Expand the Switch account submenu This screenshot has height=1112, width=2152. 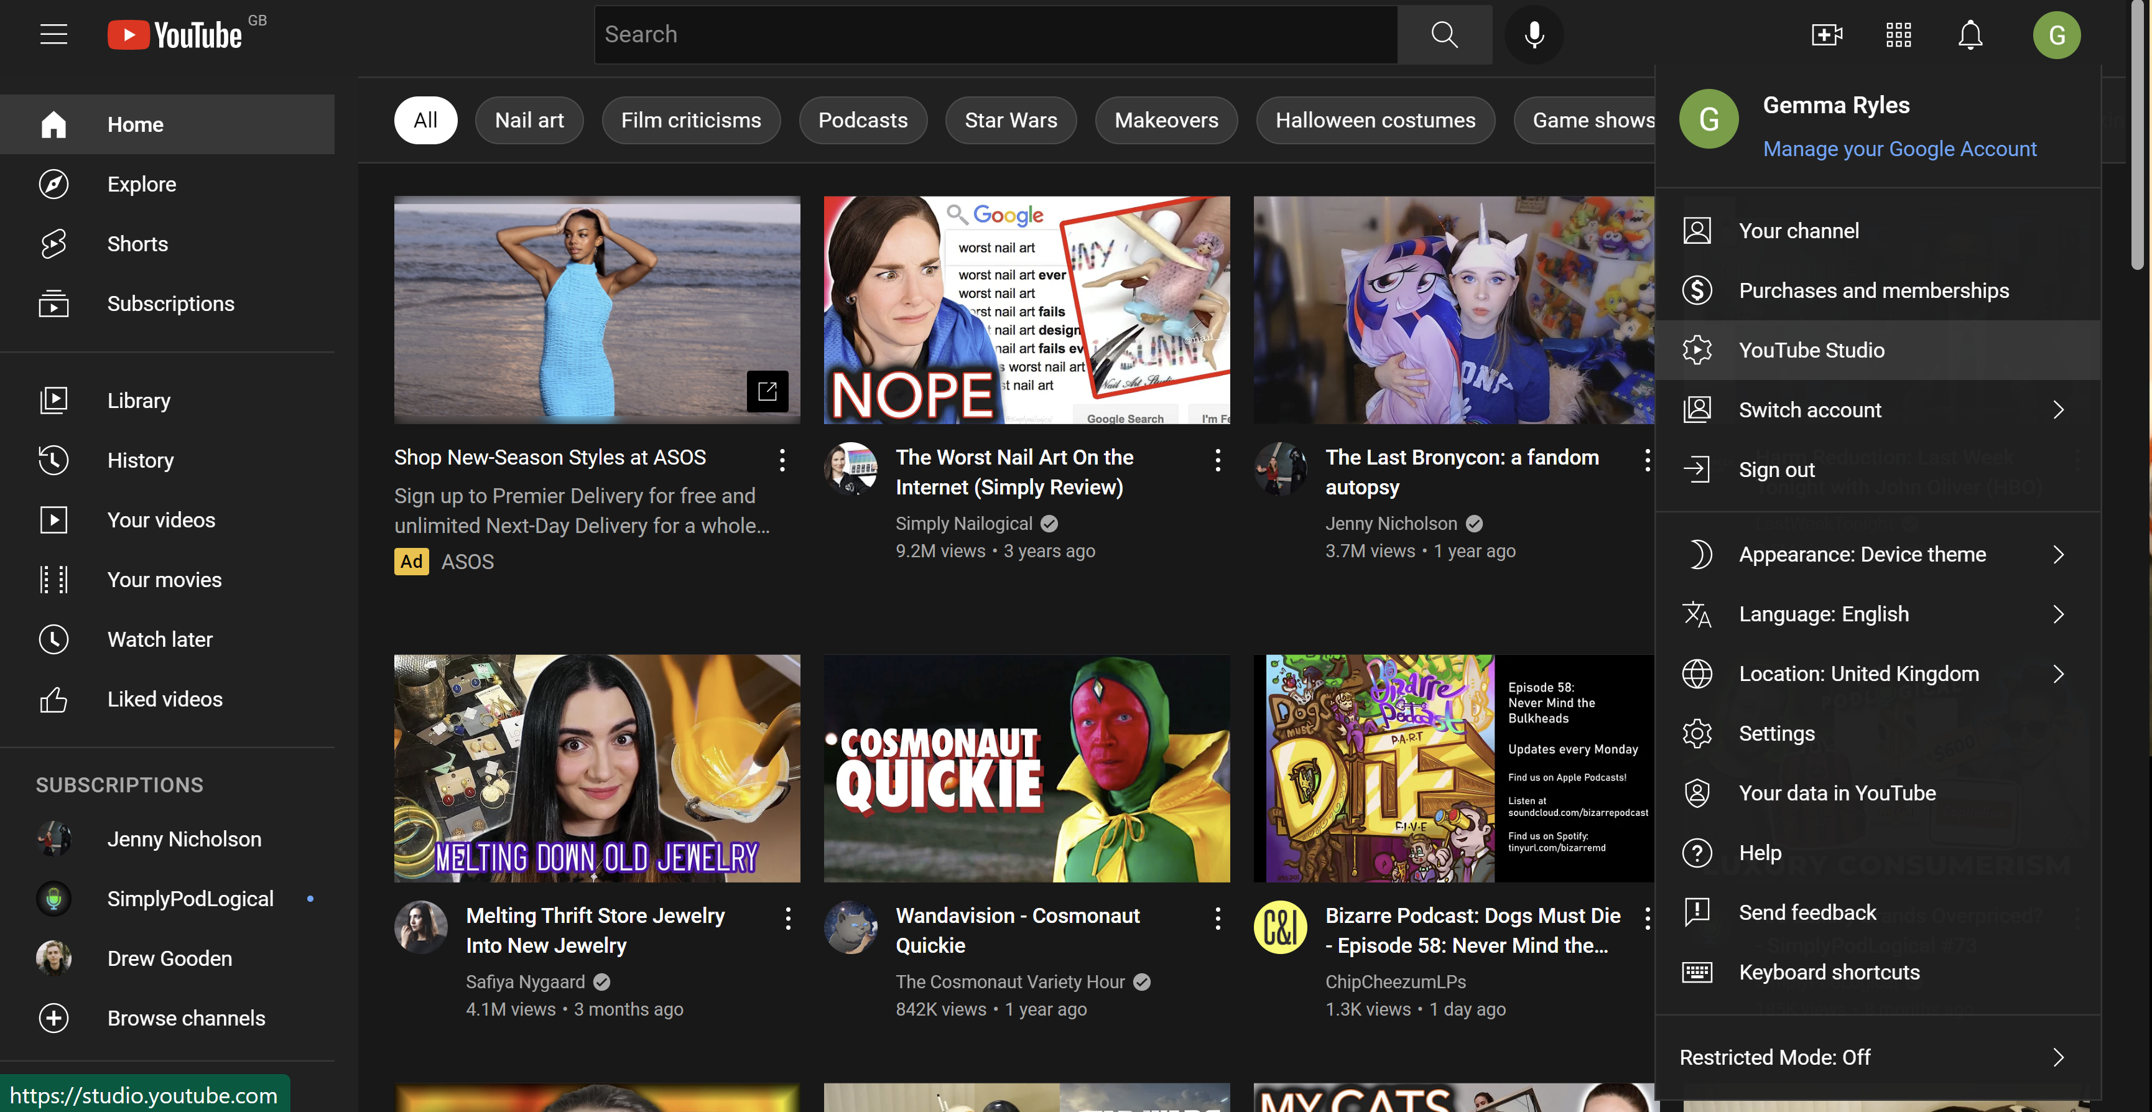(x=1878, y=410)
